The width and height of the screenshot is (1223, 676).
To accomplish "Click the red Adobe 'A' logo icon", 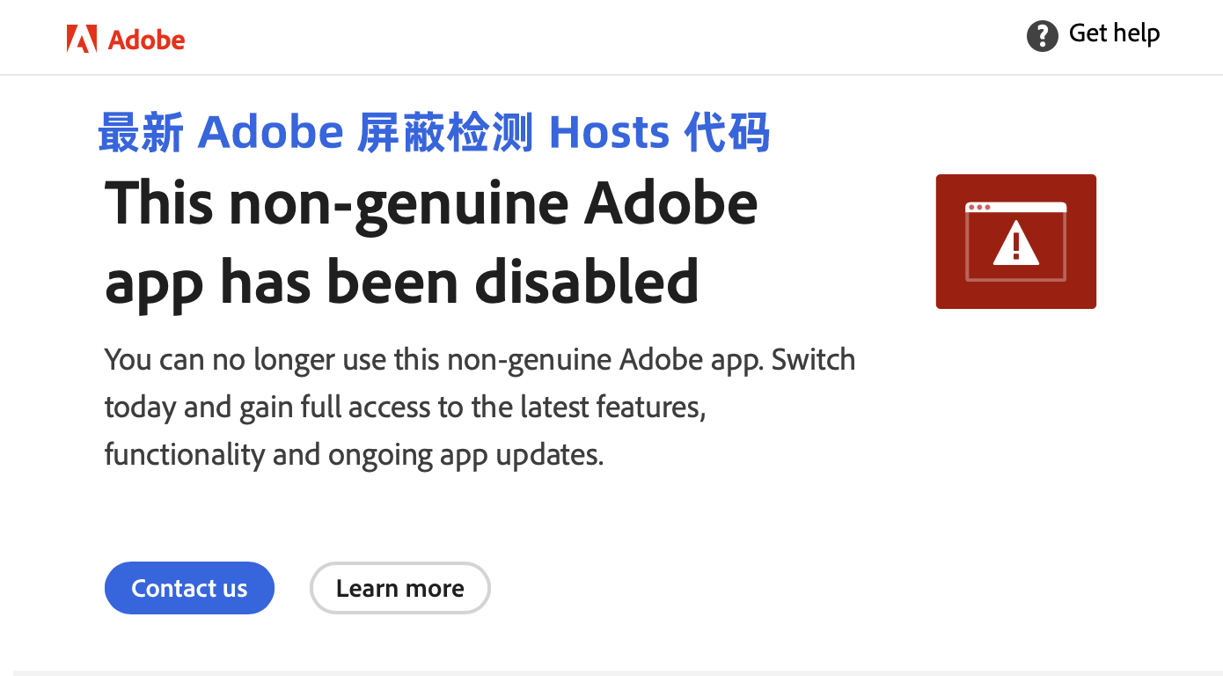I will pos(80,39).
